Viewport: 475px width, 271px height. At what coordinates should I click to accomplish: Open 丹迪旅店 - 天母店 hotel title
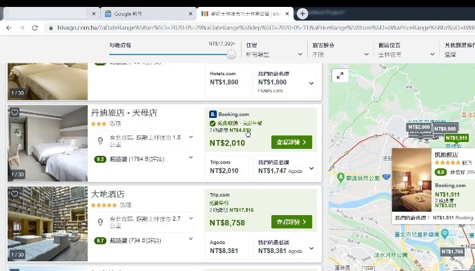[x=124, y=113]
